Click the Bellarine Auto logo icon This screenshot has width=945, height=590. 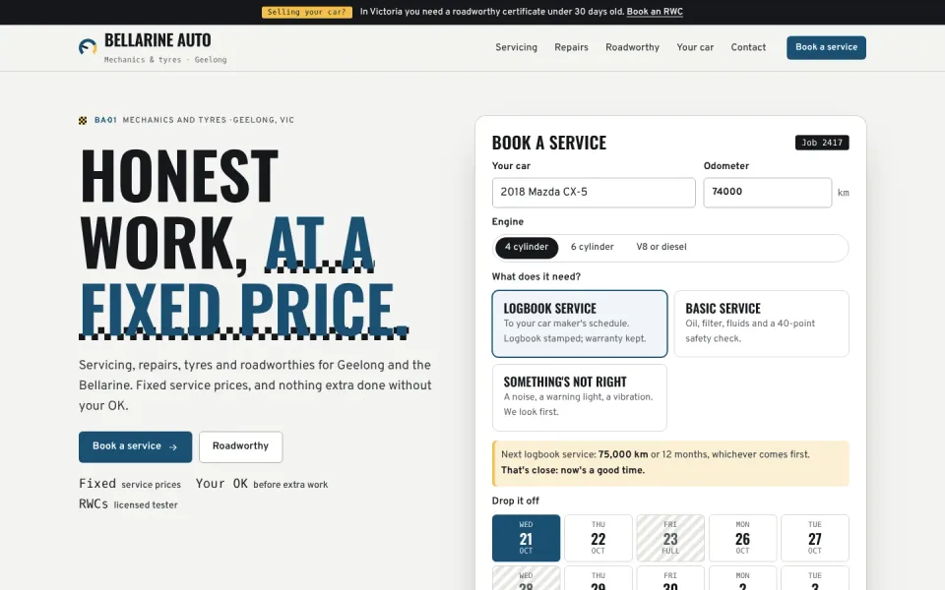pos(88,47)
